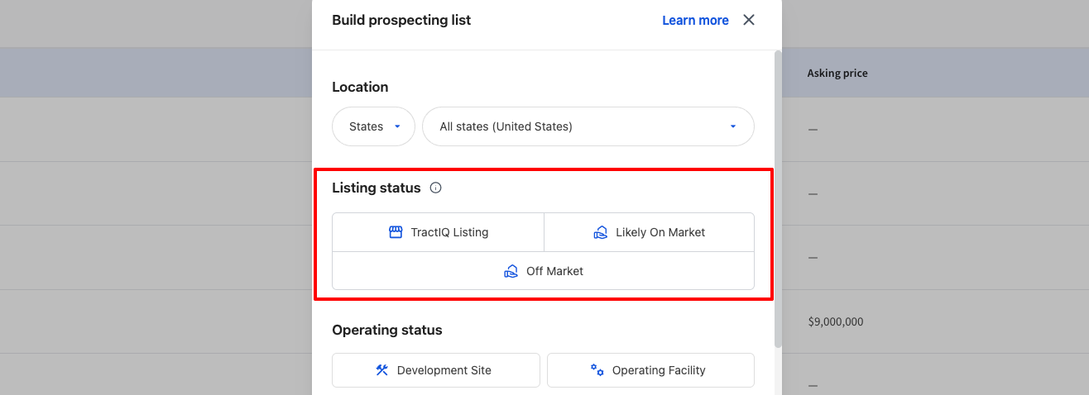1089x395 pixels.
Task: Click the dialog's vertical scrollbar
Action: (x=777, y=198)
